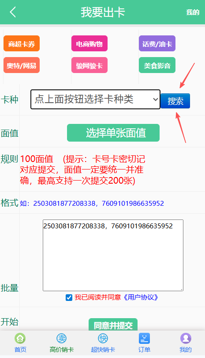Open the 首页 home icon
The height and width of the screenshot is (358, 205).
(x=20, y=338)
